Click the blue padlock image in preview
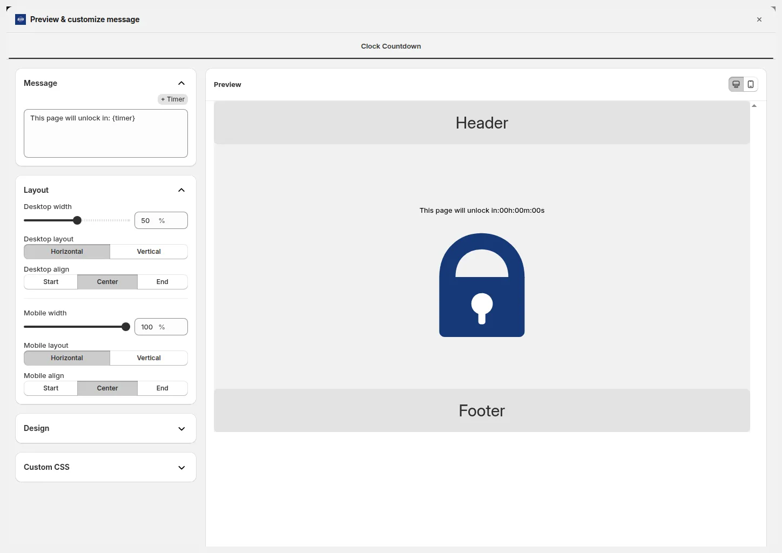The width and height of the screenshot is (782, 553). click(482, 285)
